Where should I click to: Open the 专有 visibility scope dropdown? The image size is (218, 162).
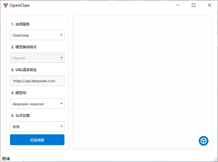point(37,126)
